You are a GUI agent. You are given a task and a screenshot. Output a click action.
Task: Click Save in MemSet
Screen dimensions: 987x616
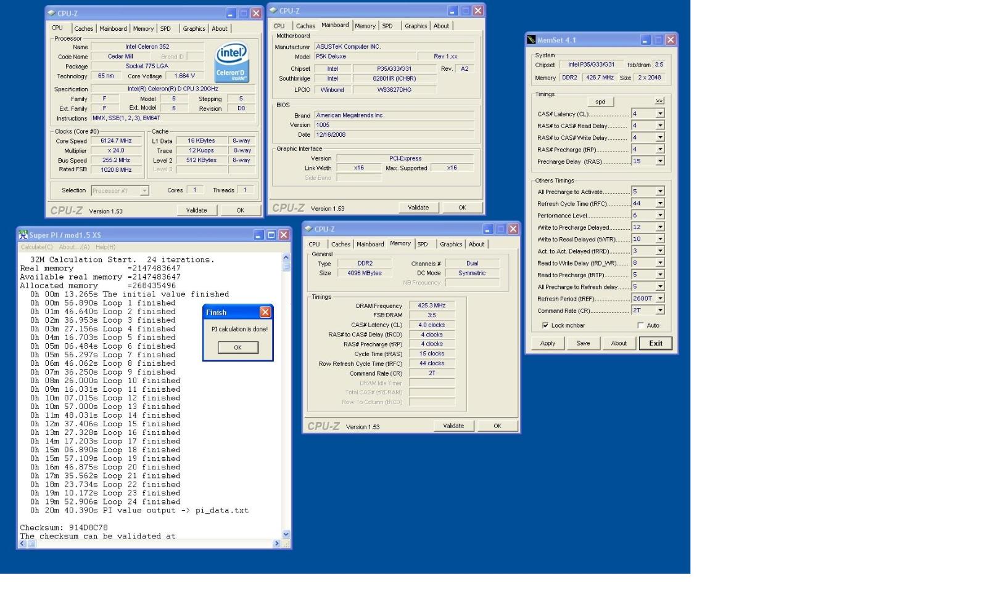584,343
